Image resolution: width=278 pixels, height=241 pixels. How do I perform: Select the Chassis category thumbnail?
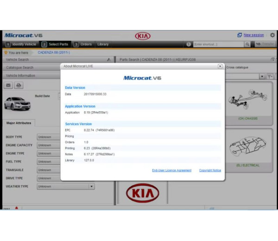[248, 102]
